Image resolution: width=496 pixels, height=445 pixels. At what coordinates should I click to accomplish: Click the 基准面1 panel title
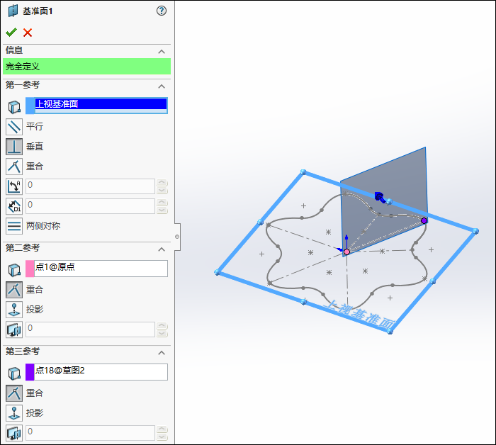click(x=38, y=11)
